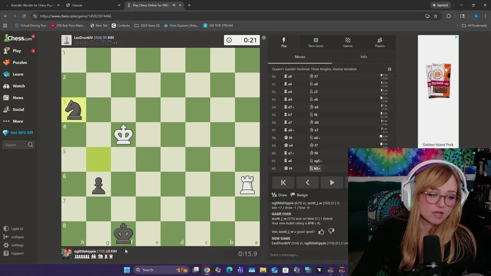Open the Games tab
This screenshot has height=276, width=491.
[348, 43]
